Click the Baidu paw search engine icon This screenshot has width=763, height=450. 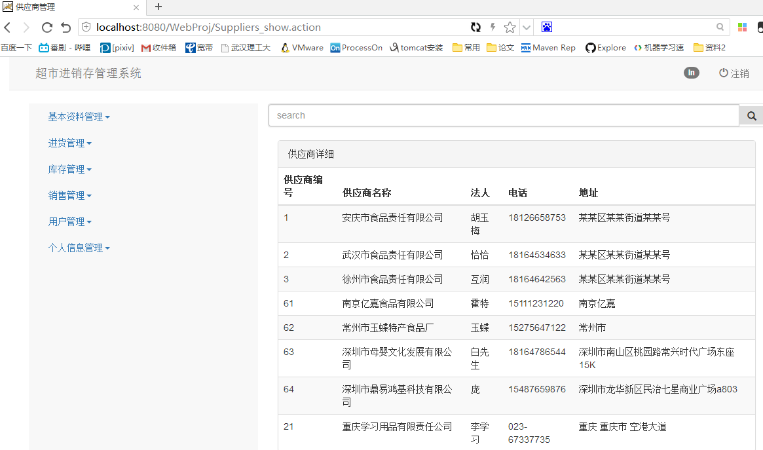coord(547,28)
